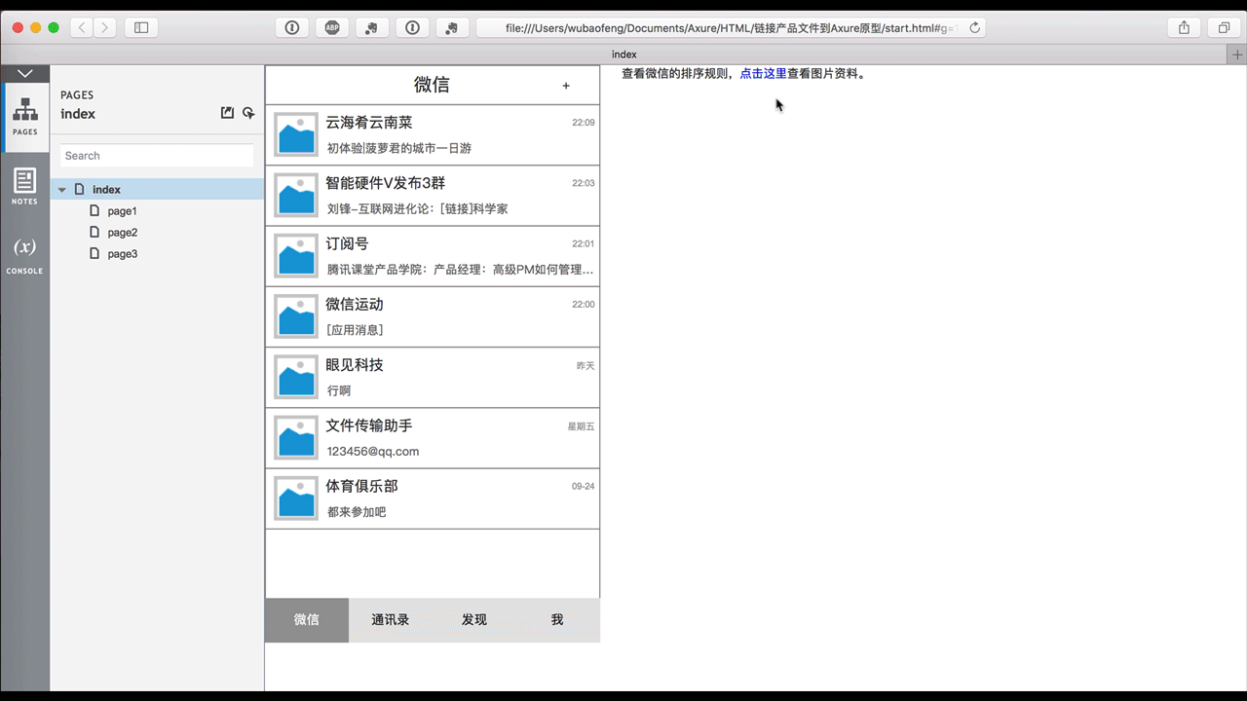The width and height of the screenshot is (1247, 701).
Task: Open the 订阅号 title text
Action: pyautogui.click(x=347, y=243)
